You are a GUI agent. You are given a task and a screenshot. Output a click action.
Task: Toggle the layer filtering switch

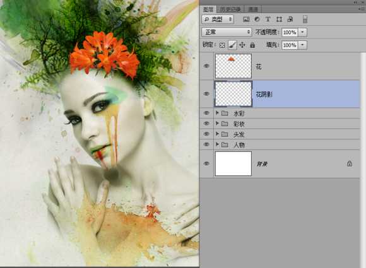tap(305, 20)
